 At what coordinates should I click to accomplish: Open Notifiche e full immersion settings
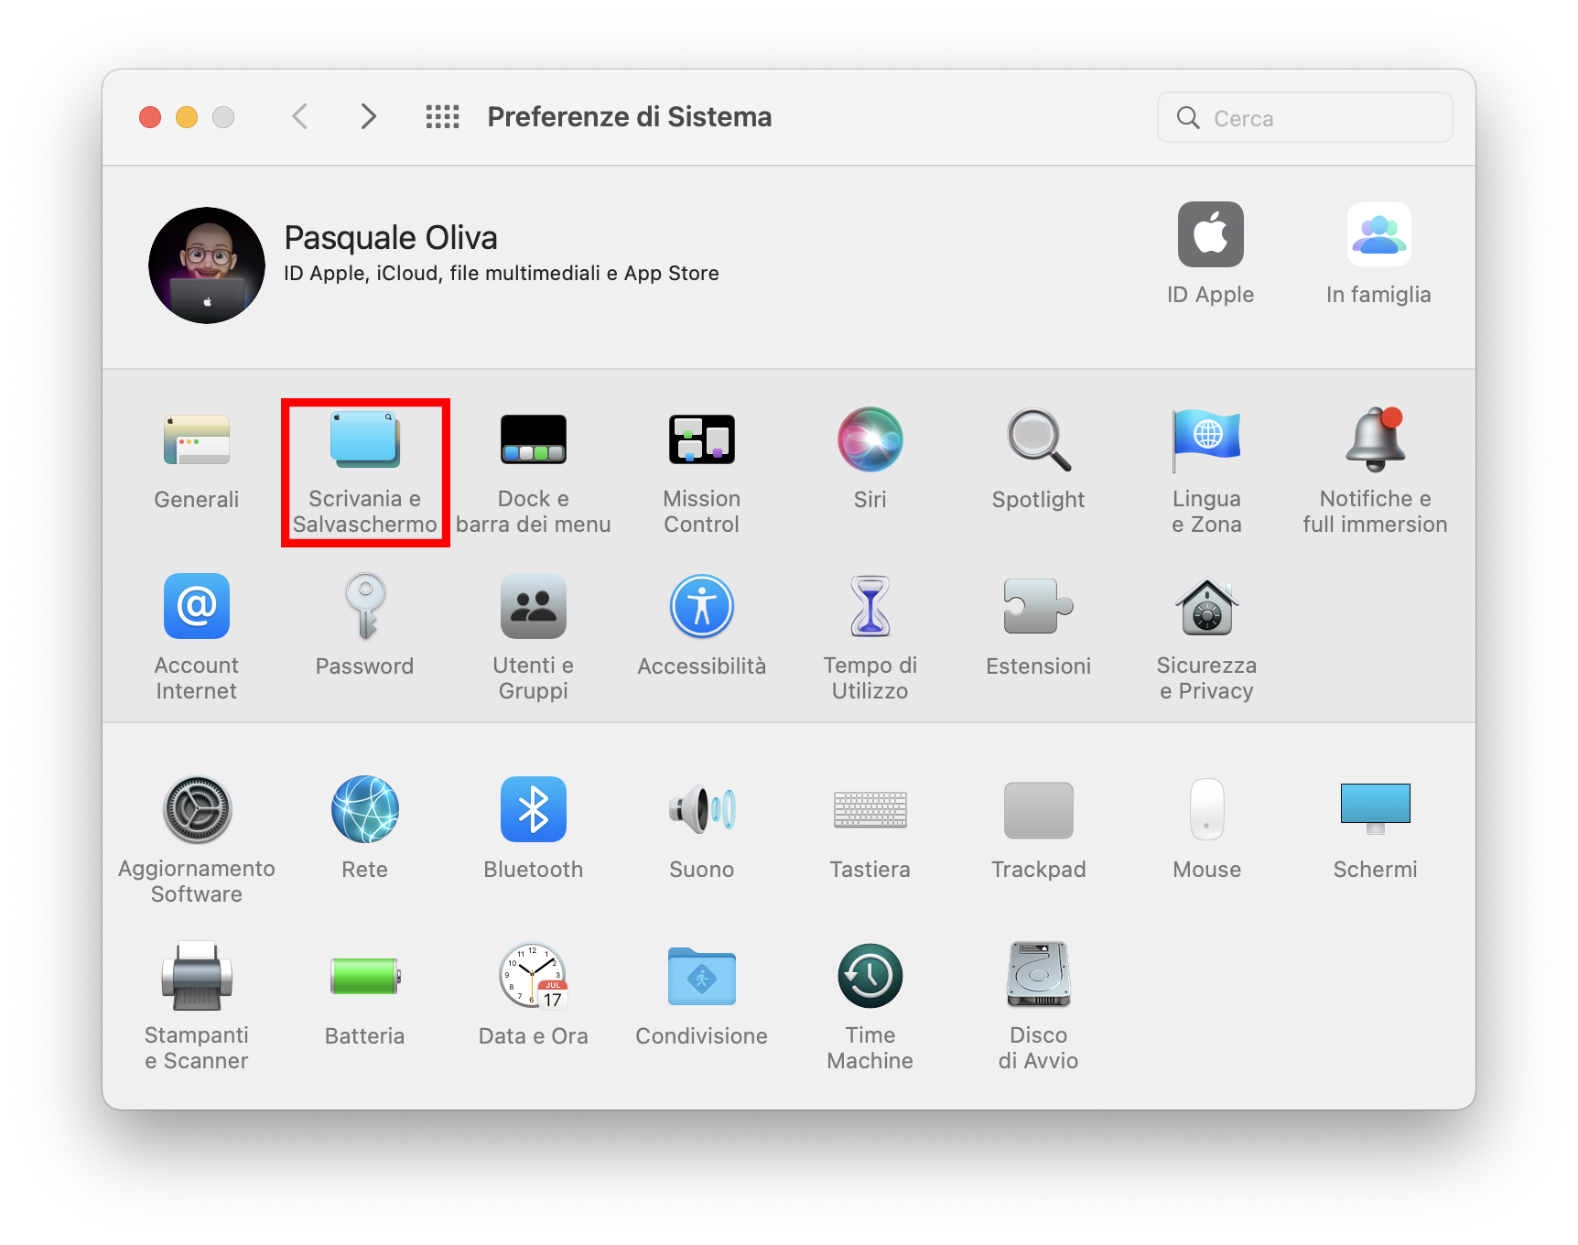[x=1375, y=441]
